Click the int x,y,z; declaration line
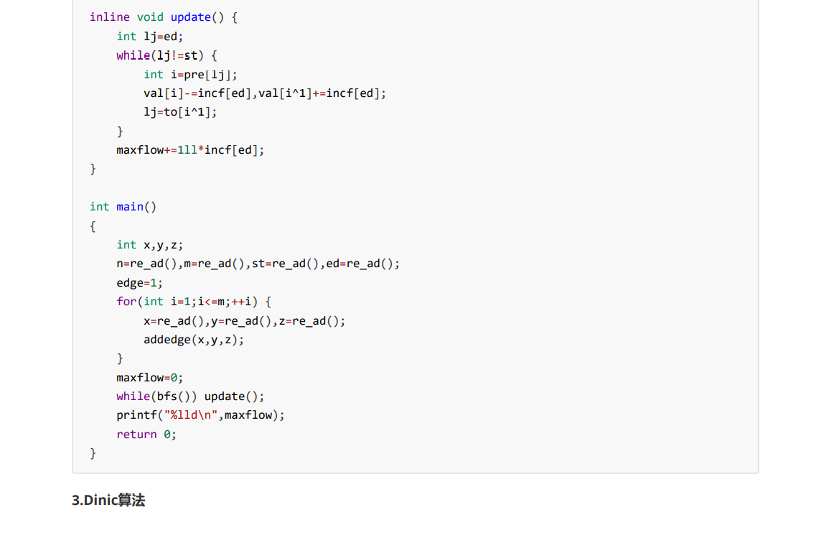The width and height of the screenshot is (829, 543). pos(149,245)
